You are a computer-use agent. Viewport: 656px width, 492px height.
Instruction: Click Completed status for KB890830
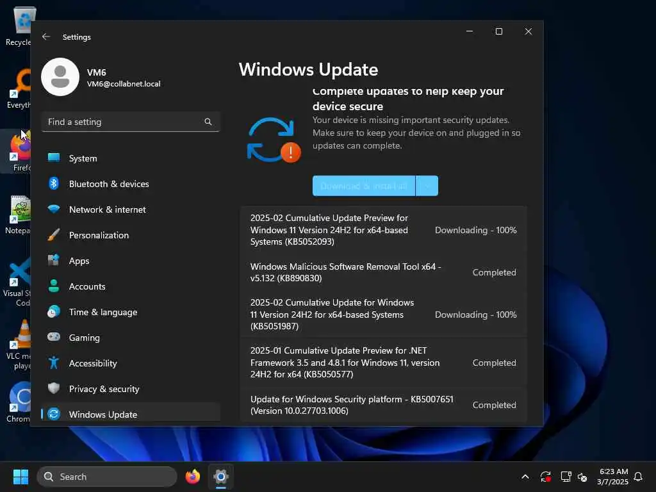point(494,272)
